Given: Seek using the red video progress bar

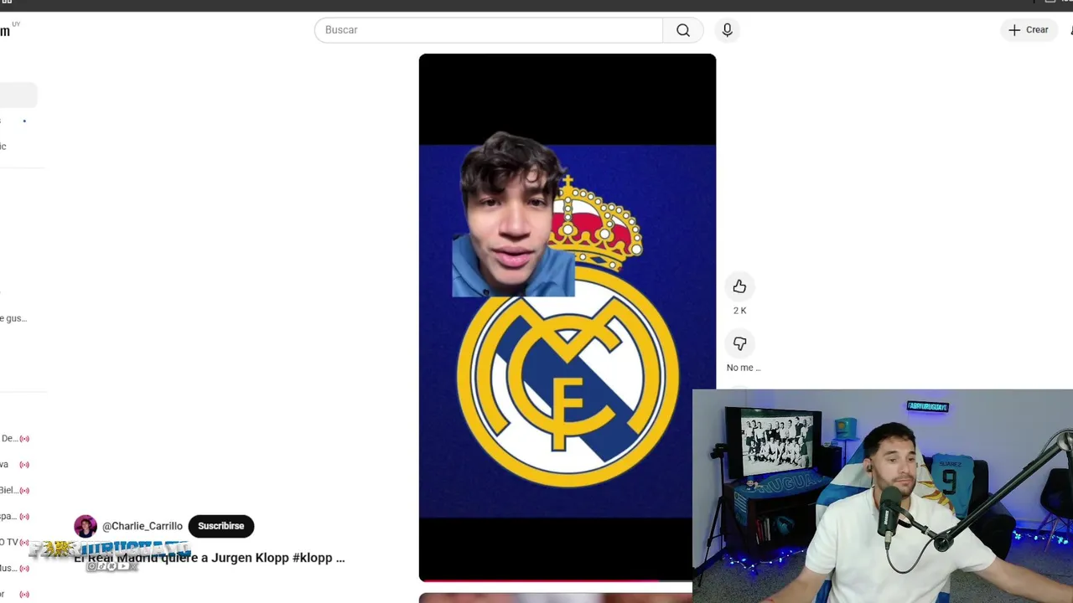Looking at the screenshot, I should point(556,580).
